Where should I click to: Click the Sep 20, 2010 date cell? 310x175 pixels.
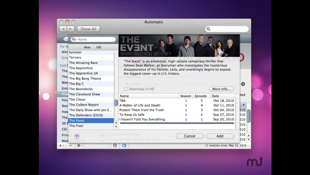coord(224,119)
